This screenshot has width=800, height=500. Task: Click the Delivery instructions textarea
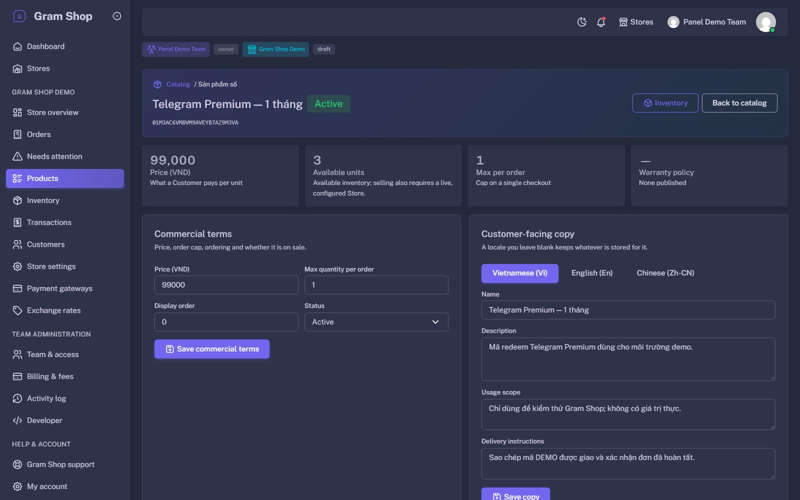click(628, 463)
